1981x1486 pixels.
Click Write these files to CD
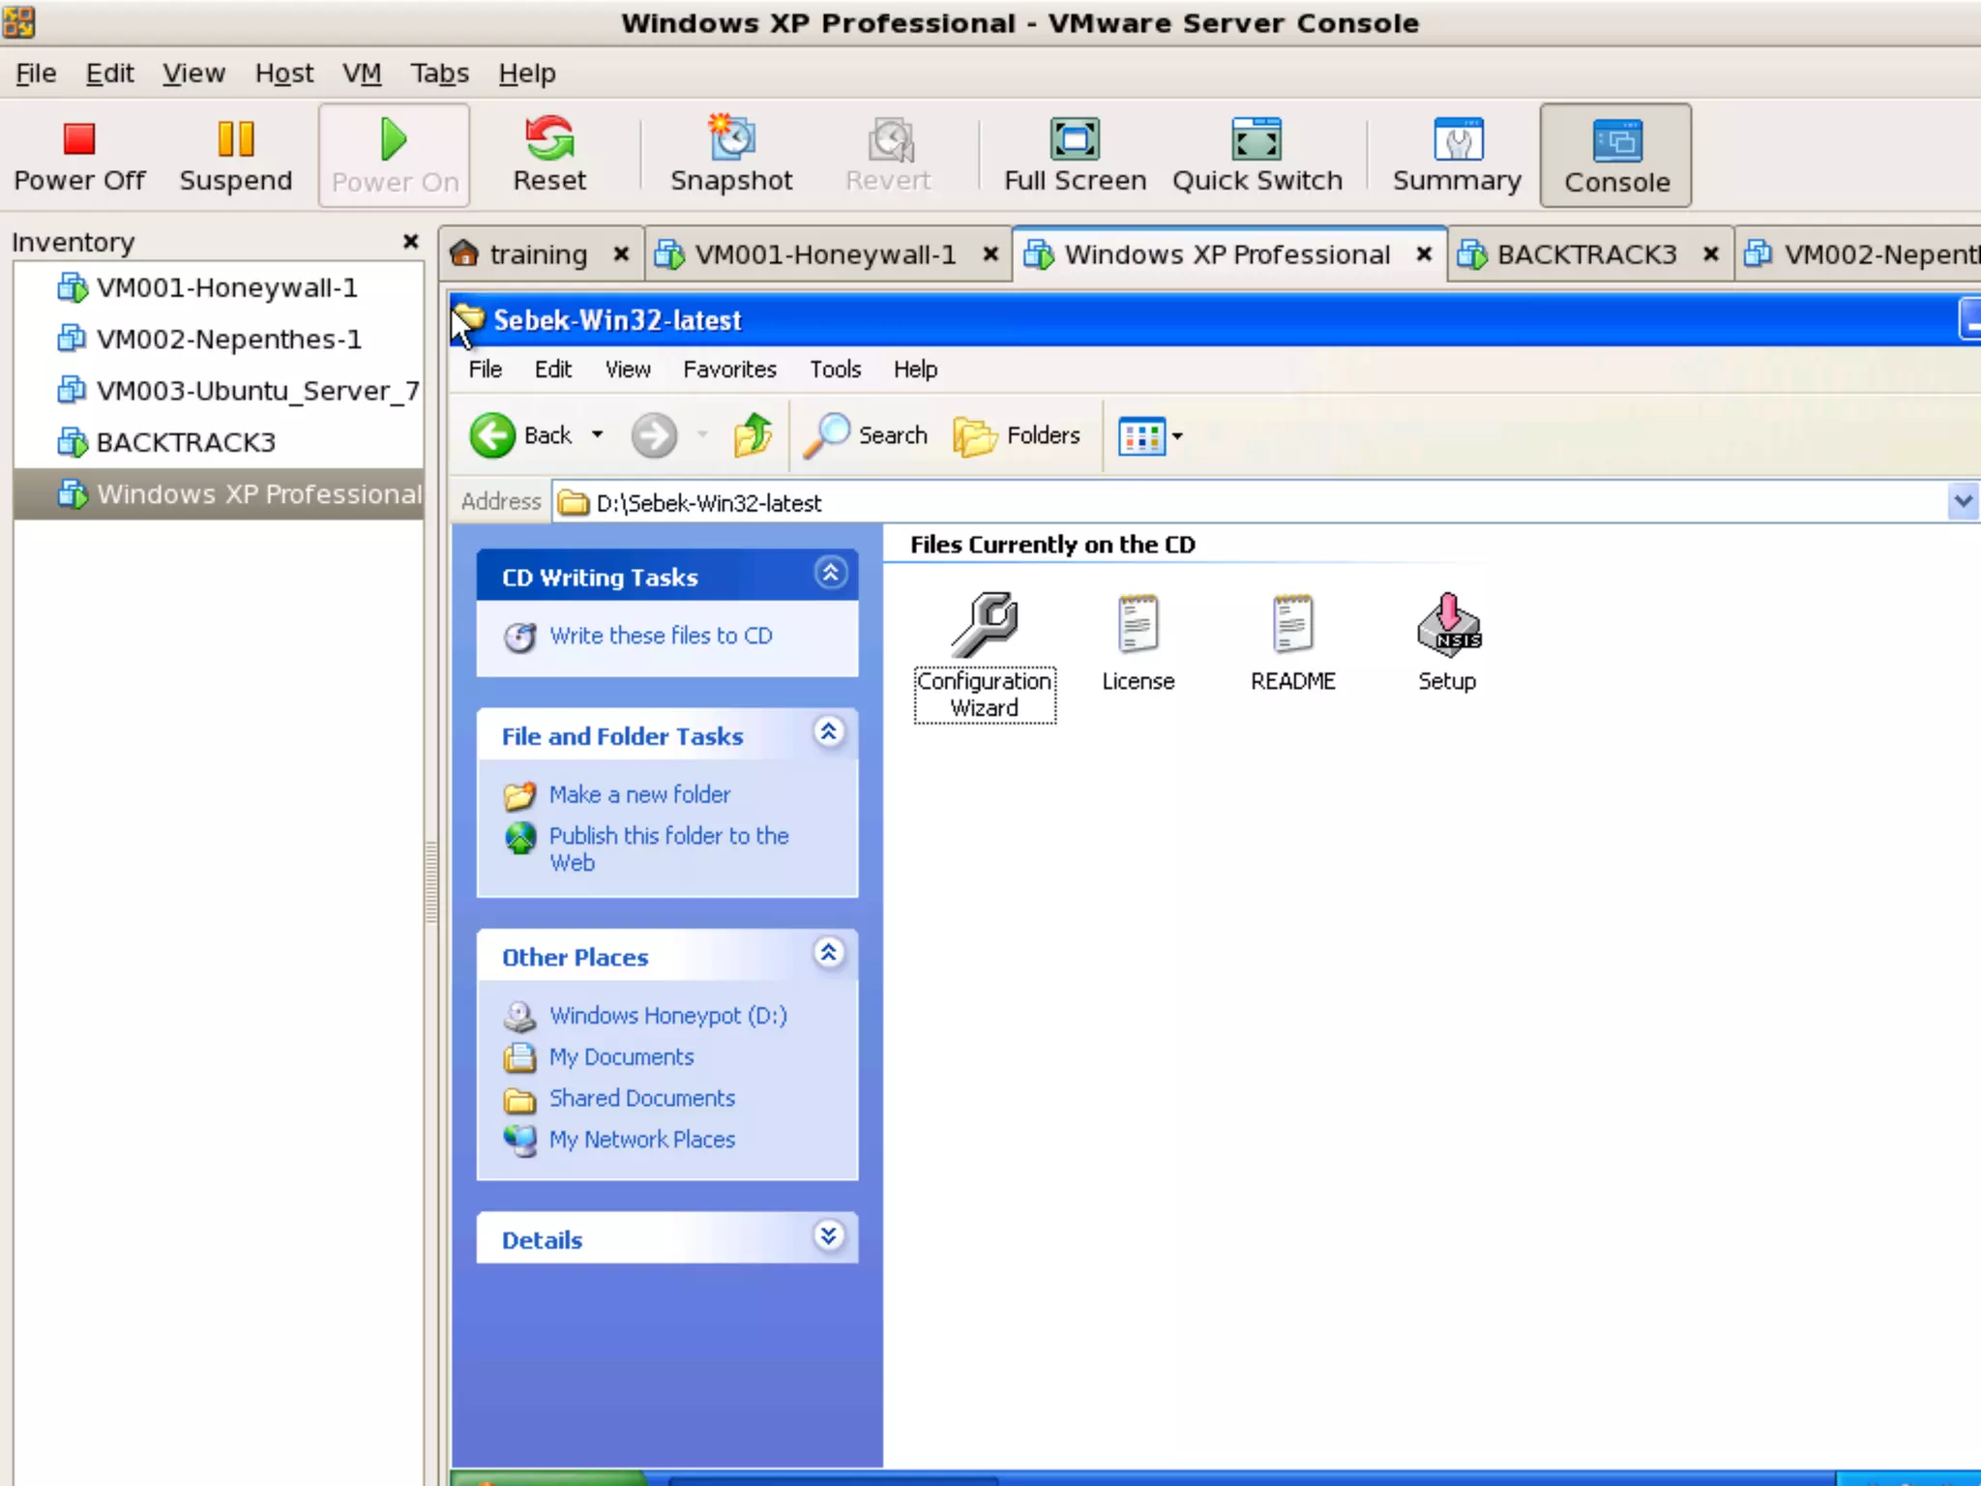(x=661, y=636)
